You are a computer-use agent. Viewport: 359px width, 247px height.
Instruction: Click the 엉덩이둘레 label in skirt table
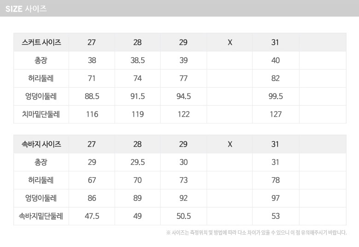[41, 96]
